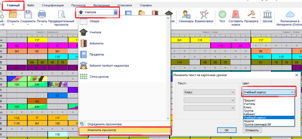Switch to the Расписание ribbon tab
The image size is (302, 139).
point(101,5)
